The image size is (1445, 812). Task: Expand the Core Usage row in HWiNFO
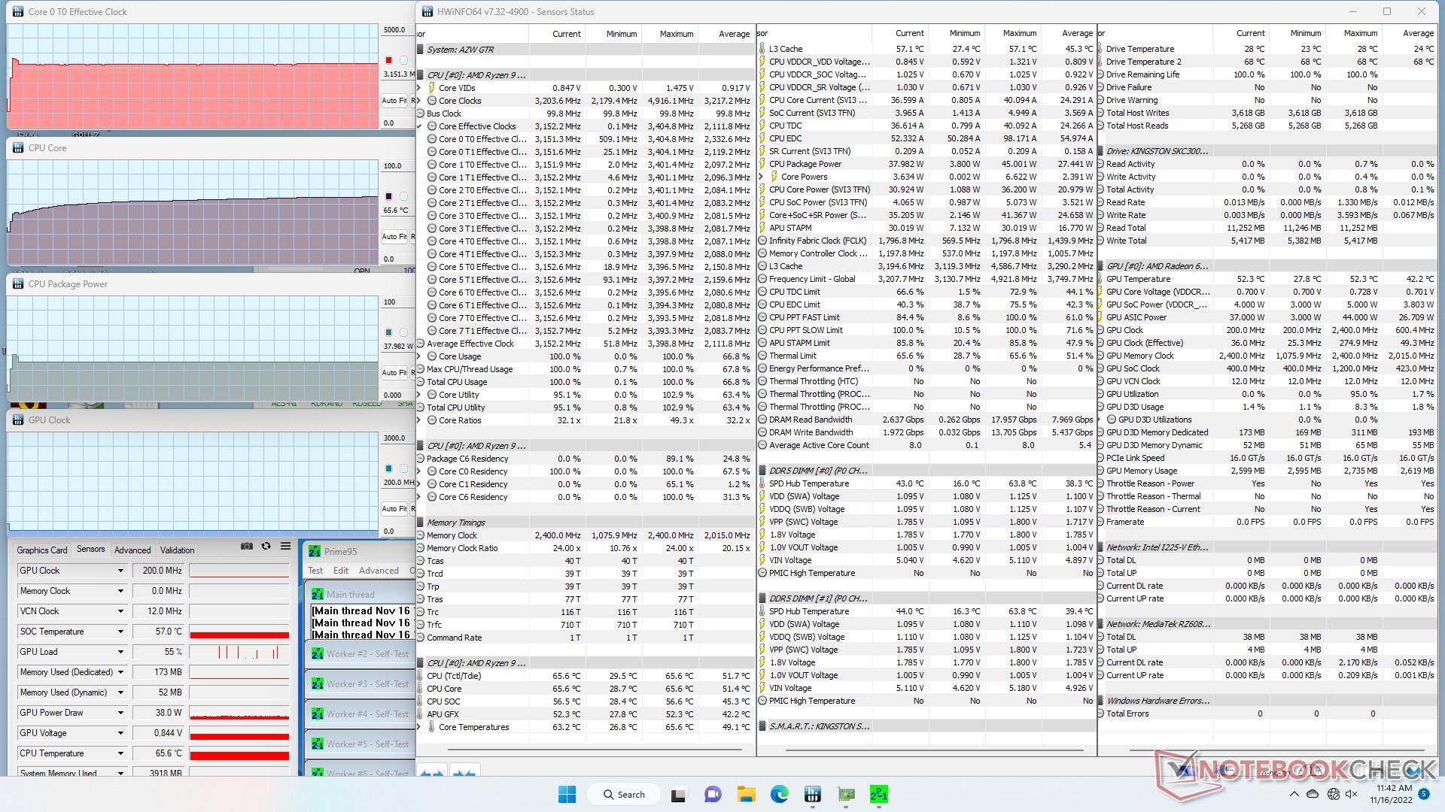point(420,356)
